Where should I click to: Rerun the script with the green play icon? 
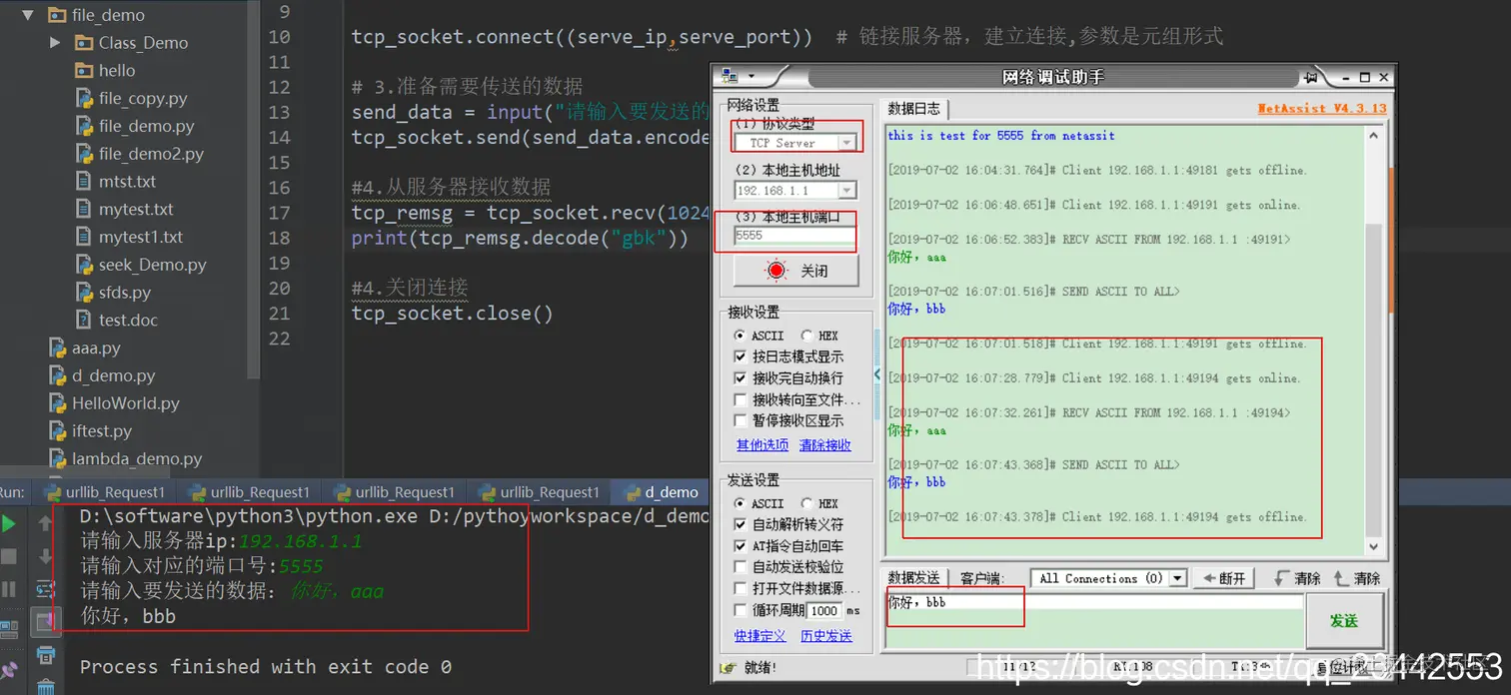(x=9, y=523)
